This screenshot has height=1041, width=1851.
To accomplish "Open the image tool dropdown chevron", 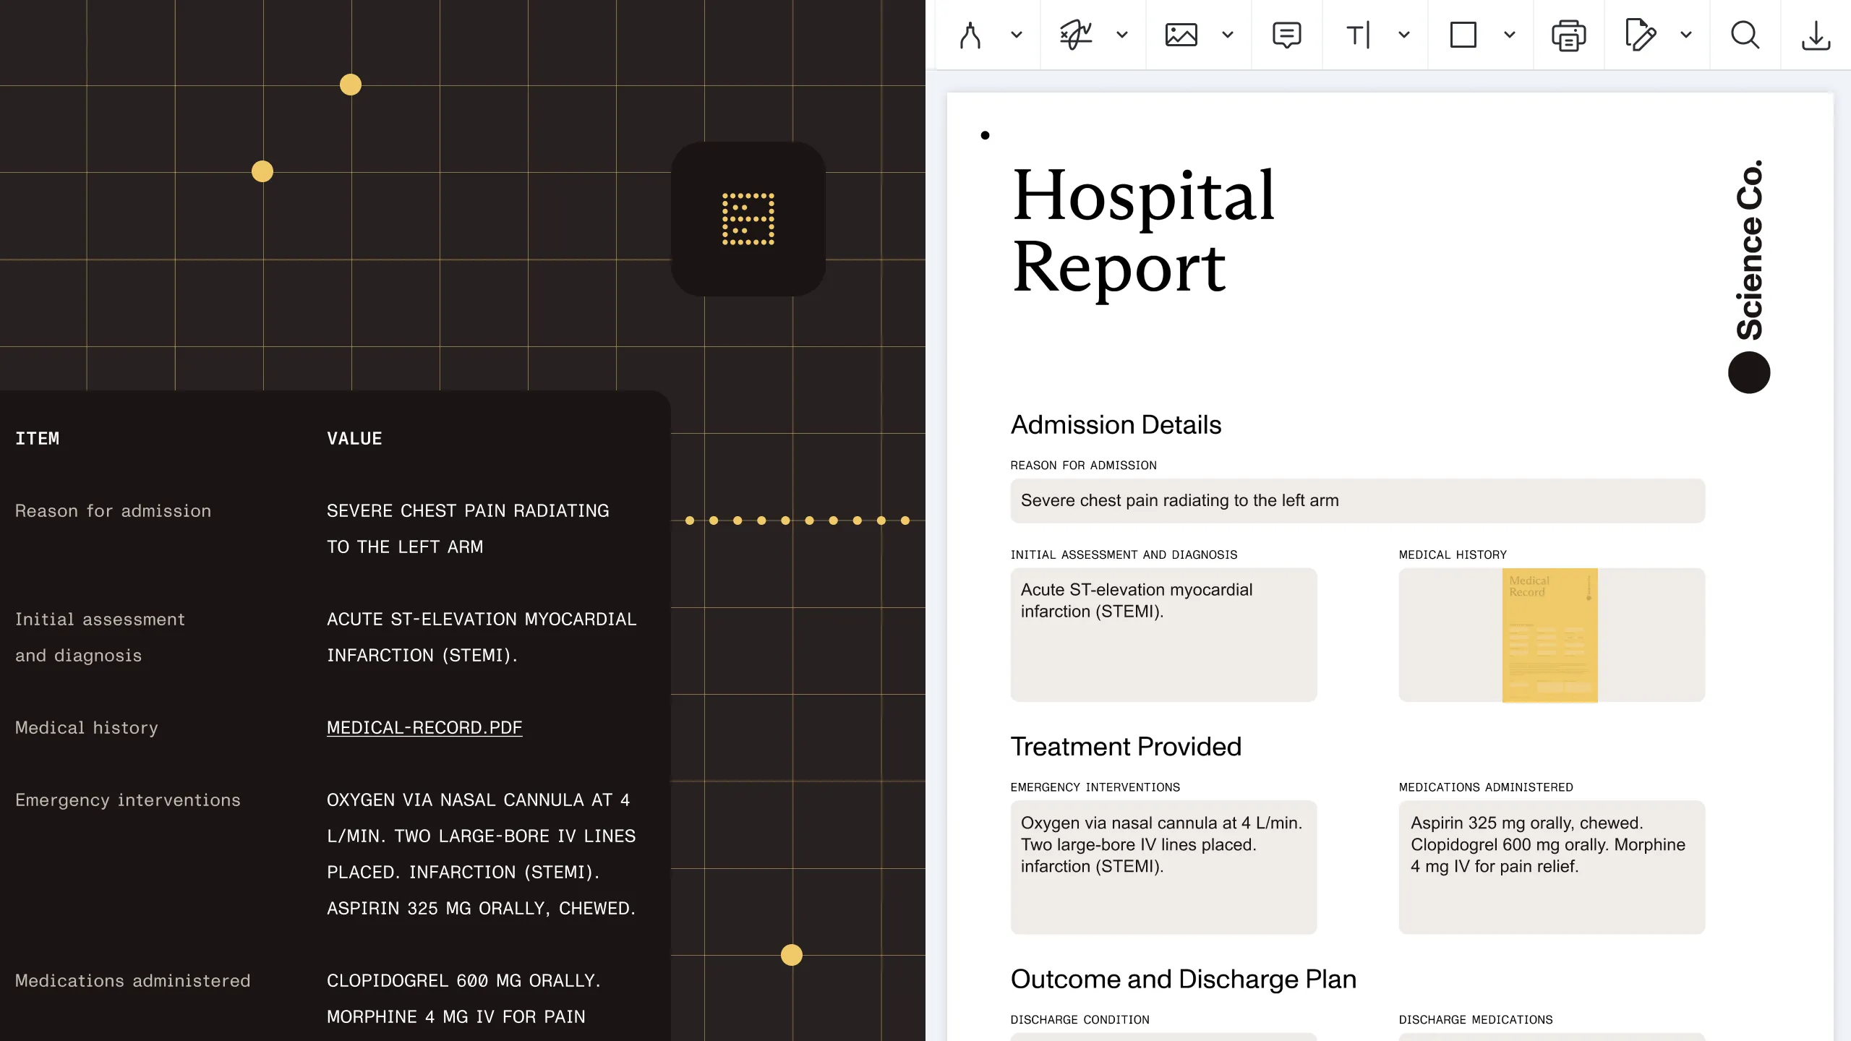I will tap(1228, 35).
